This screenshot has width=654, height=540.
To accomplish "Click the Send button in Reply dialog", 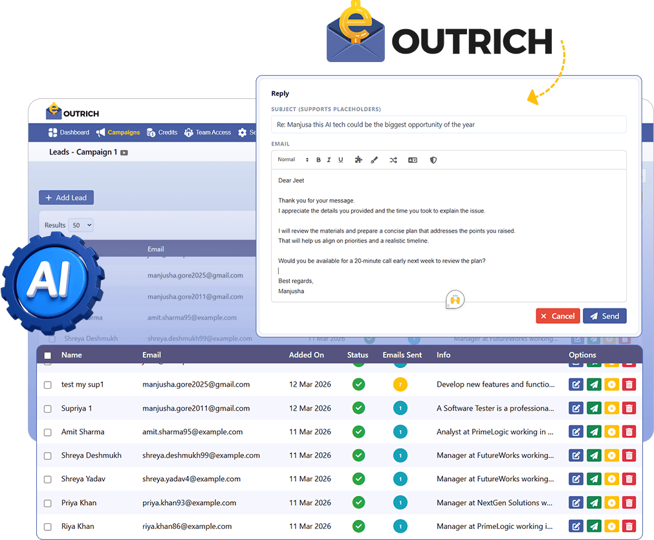I will point(604,316).
